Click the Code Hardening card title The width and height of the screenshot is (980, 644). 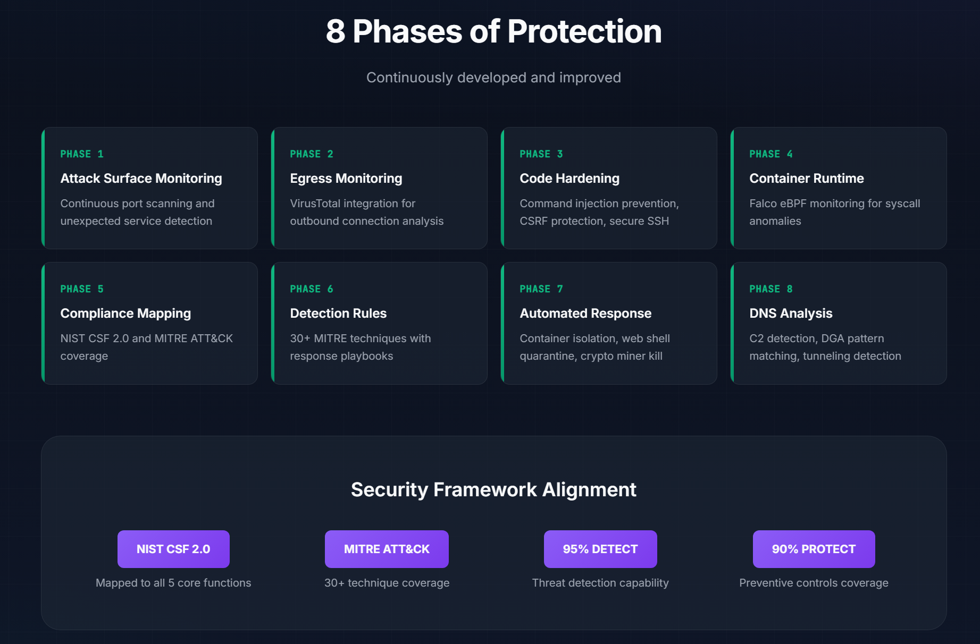pyautogui.click(x=569, y=179)
